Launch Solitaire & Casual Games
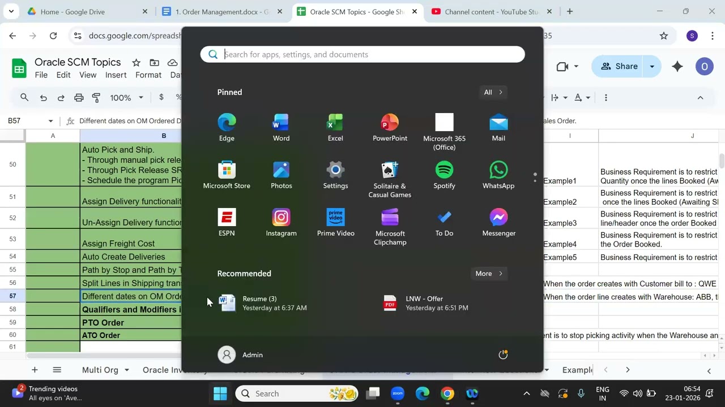725x407 pixels. click(390, 180)
